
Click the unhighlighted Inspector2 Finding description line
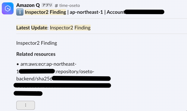(x=37, y=43)
